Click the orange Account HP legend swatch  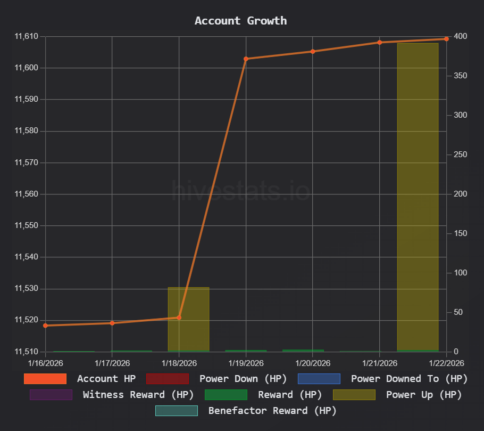coord(45,379)
